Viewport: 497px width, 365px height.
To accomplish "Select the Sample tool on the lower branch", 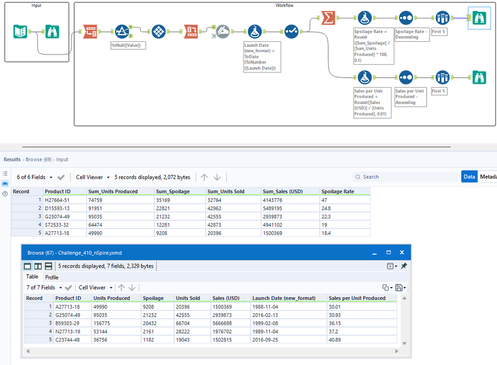I will click(442, 78).
